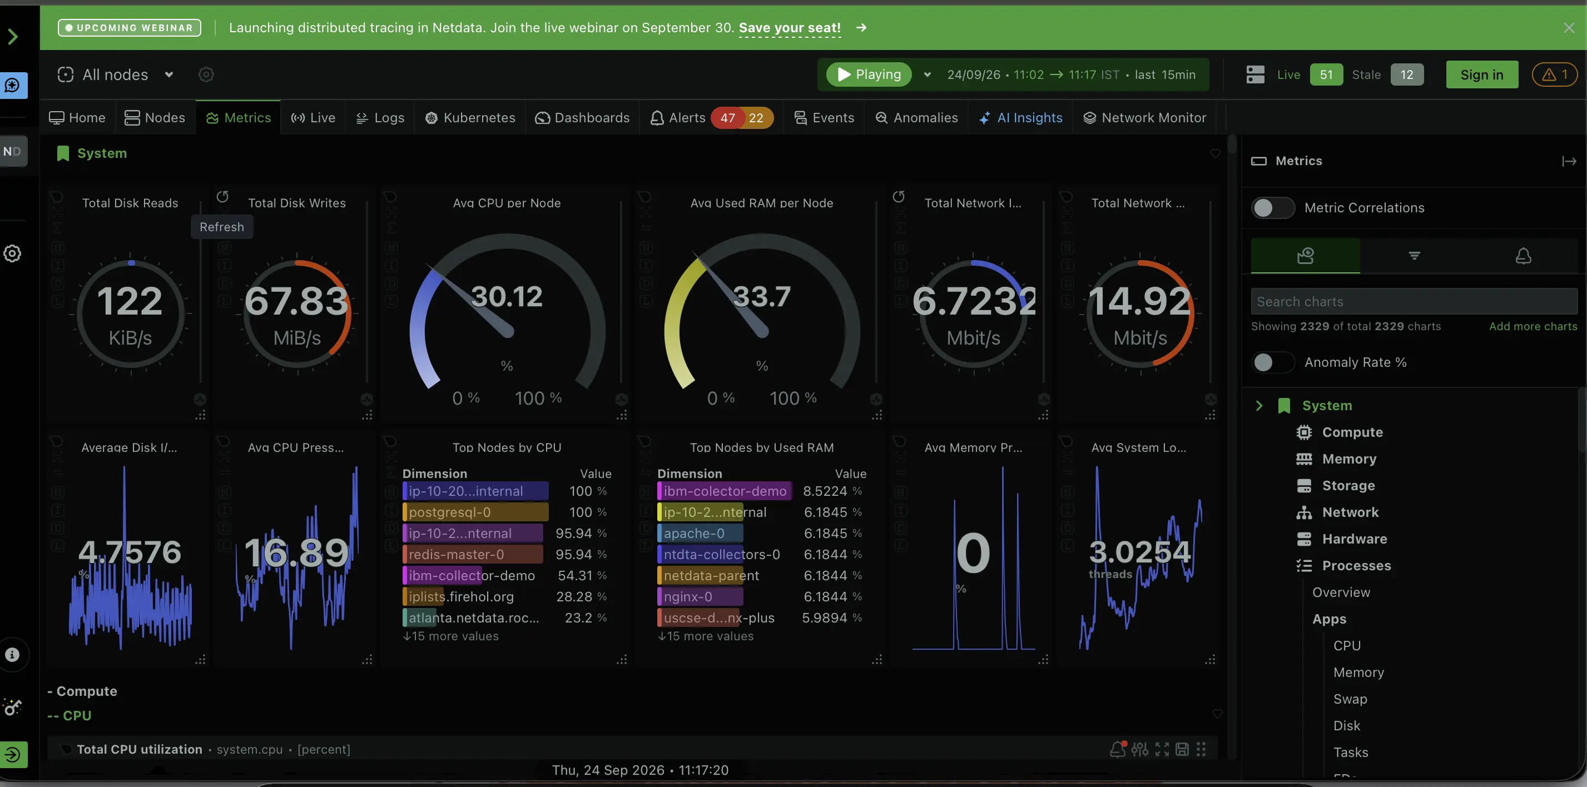Viewport: 1587px width, 787px height.
Task: Select the filter tab icon in Metrics panel
Action: pyautogui.click(x=1414, y=256)
